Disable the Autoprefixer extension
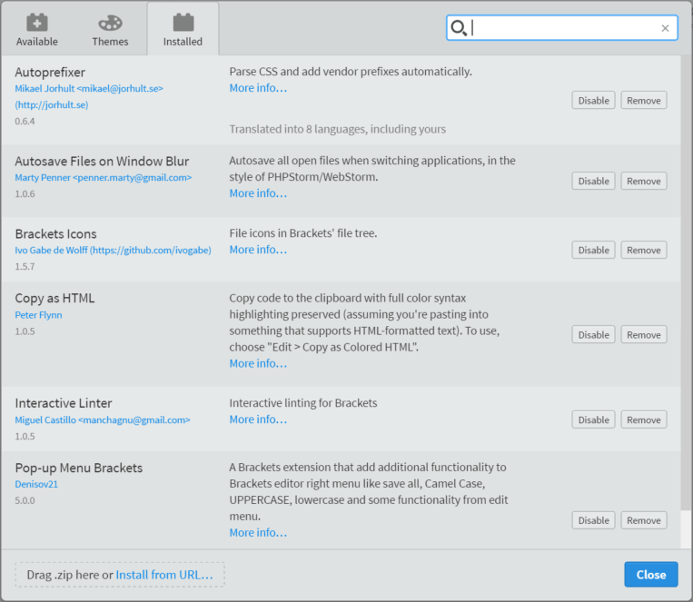The height and width of the screenshot is (602, 693). (x=593, y=100)
